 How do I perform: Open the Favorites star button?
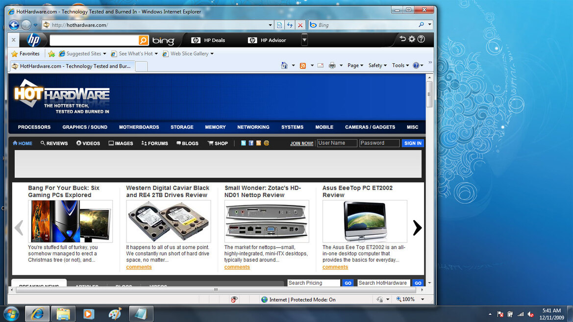(25, 54)
